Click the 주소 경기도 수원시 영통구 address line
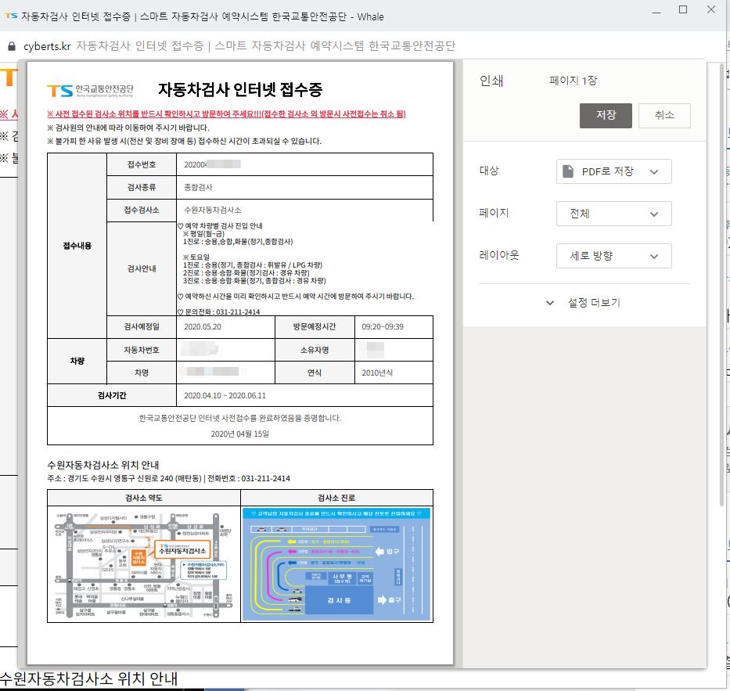Screen dimensions: 730x691 [168, 478]
